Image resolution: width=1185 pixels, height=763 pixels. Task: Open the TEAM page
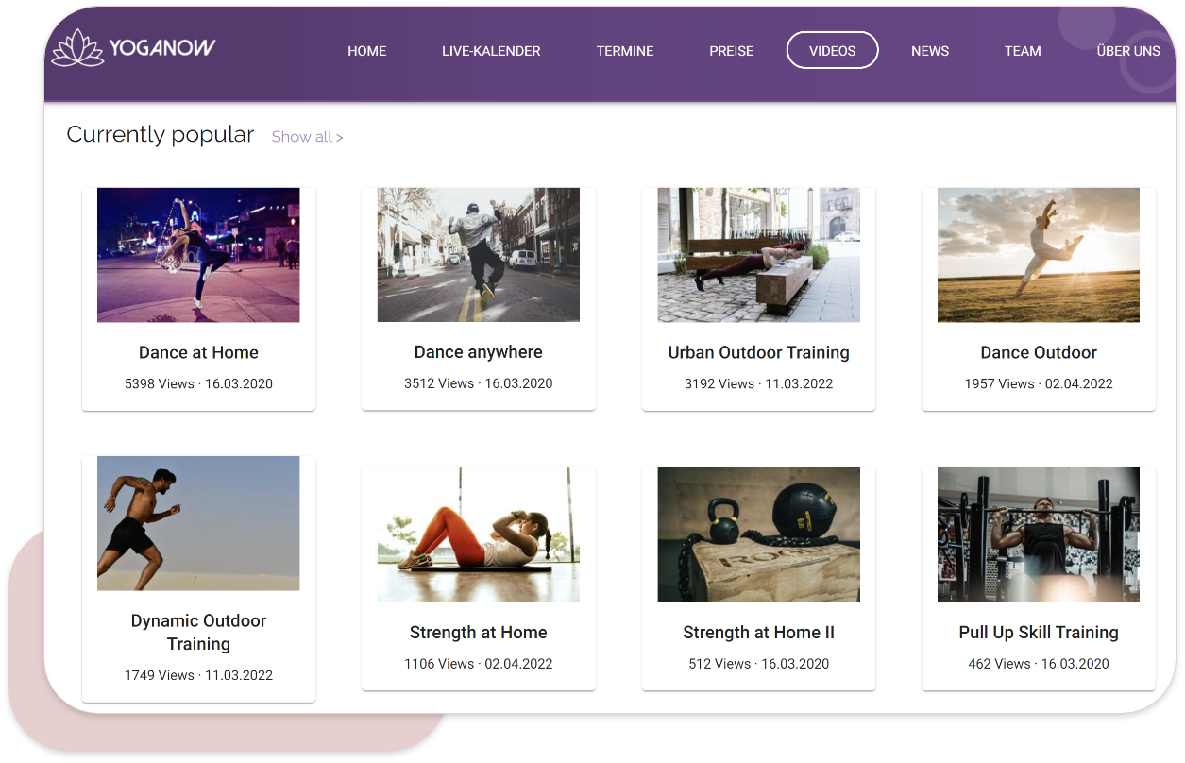[x=1022, y=51]
